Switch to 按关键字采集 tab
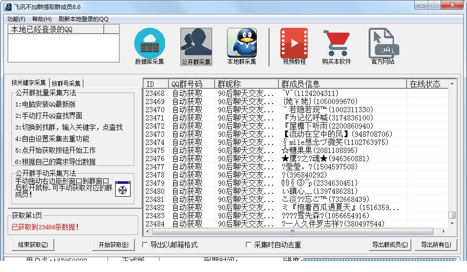 (x=29, y=83)
